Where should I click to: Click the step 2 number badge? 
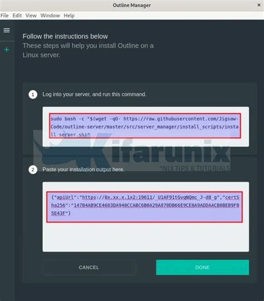coord(33,169)
